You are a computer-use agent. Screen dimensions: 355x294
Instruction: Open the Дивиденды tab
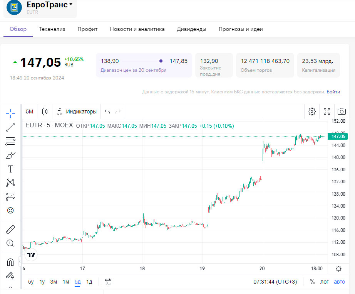point(191,29)
